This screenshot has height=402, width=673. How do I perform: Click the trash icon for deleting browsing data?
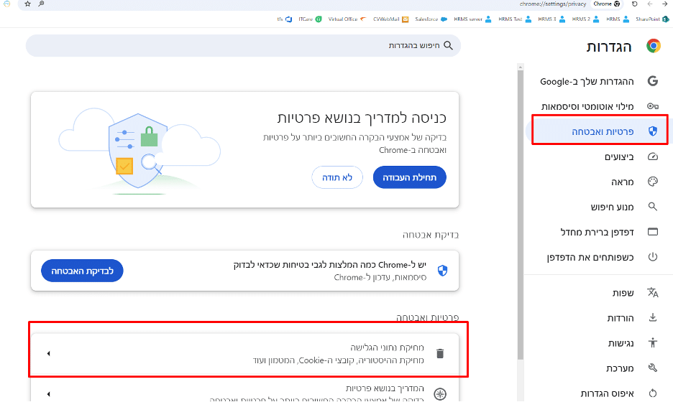(440, 353)
